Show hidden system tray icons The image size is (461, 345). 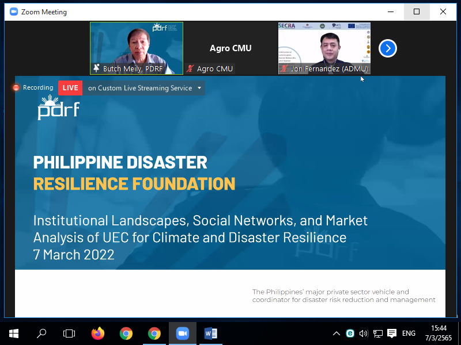pos(337,333)
